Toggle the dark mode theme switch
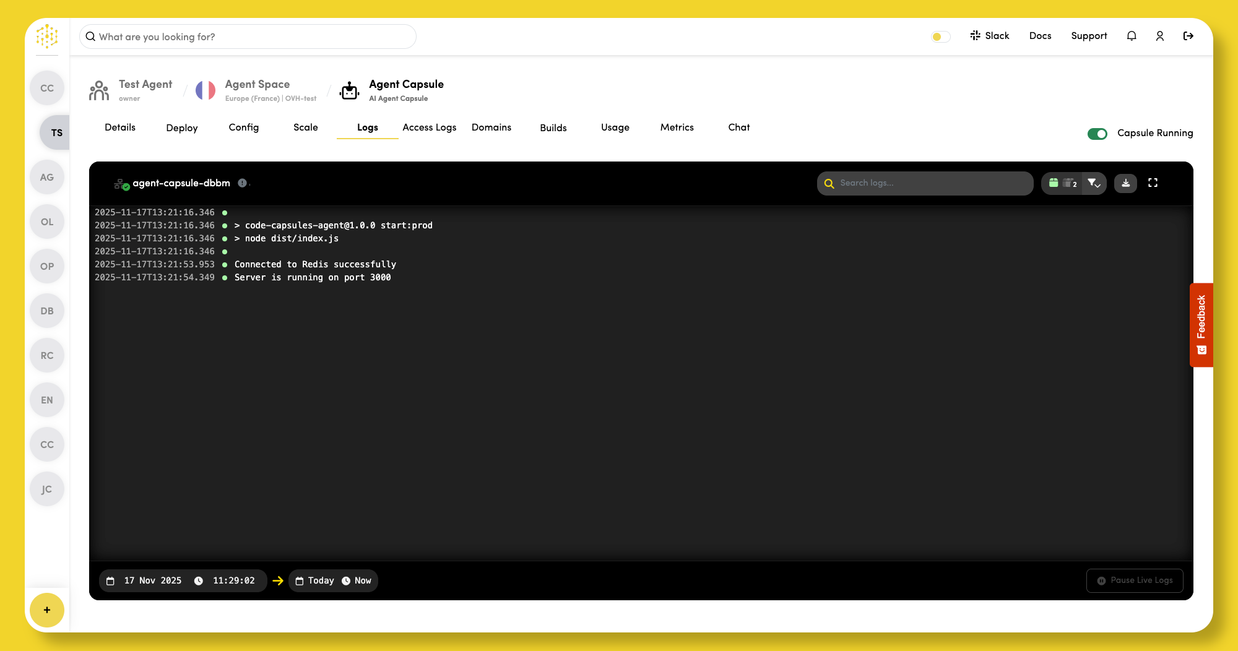The width and height of the screenshot is (1238, 651). click(x=940, y=37)
